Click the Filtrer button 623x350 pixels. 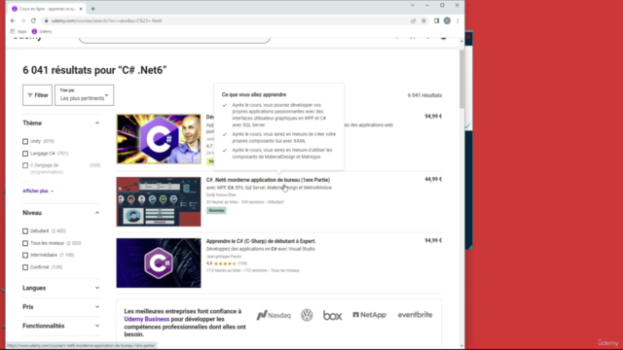pyautogui.click(x=37, y=95)
